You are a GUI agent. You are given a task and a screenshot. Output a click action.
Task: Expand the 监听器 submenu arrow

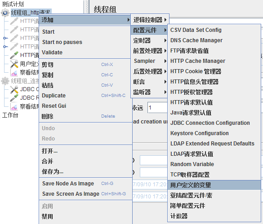click(x=165, y=92)
